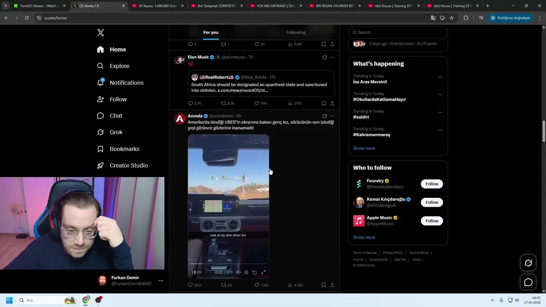The height and width of the screenshot is (307, 546).
Task: Follow Apple Music
Action: coord(432,220)
